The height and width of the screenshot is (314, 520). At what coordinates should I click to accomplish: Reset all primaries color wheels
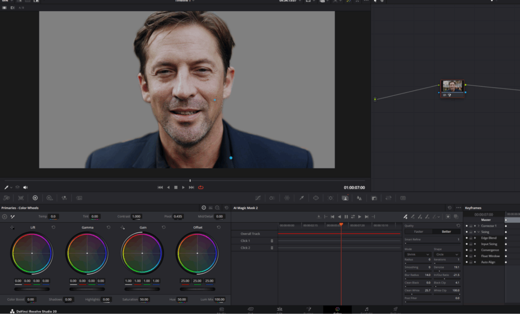(226, 208)
